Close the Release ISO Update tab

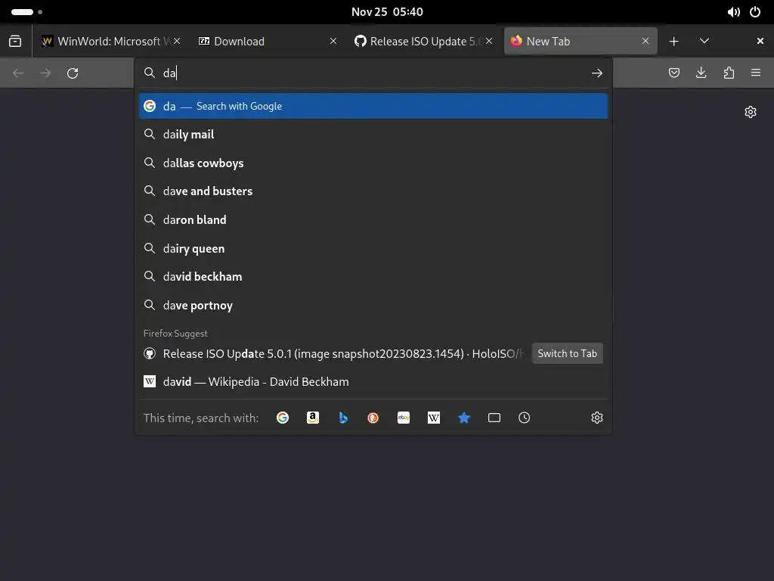click(489, 41)
